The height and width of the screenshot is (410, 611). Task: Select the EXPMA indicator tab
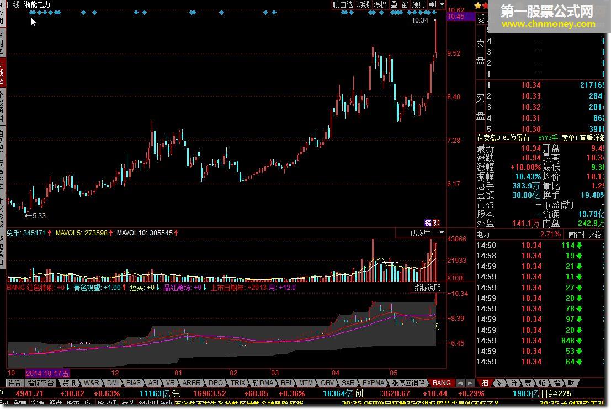tap(373, 383)
